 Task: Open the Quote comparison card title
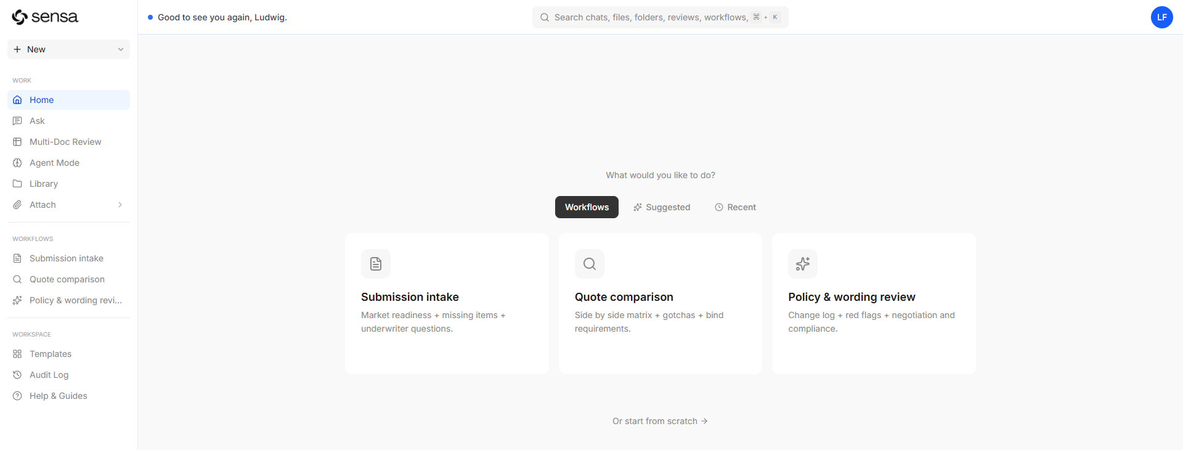624,297
